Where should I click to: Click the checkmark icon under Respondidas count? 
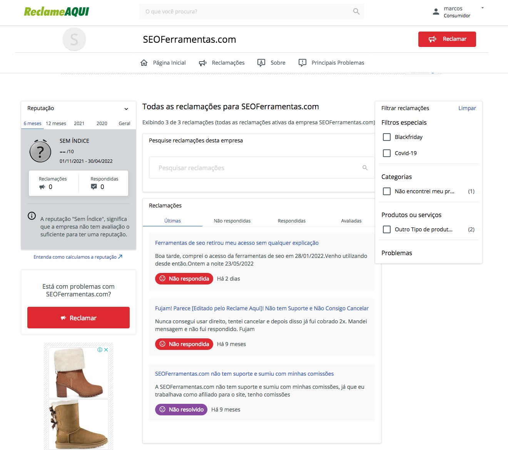[94, 187]
